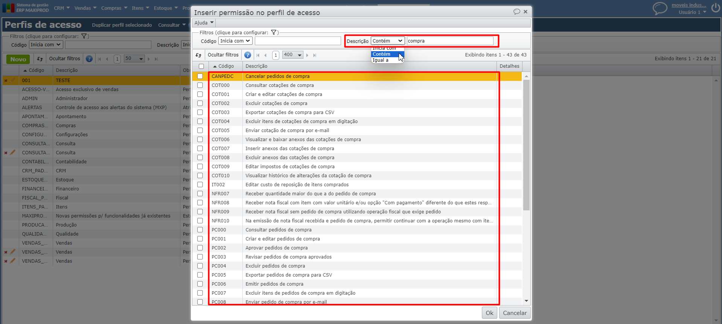Open the Compras menu
The height and width of the screenshot is (324, 722).
click(114, 8)
